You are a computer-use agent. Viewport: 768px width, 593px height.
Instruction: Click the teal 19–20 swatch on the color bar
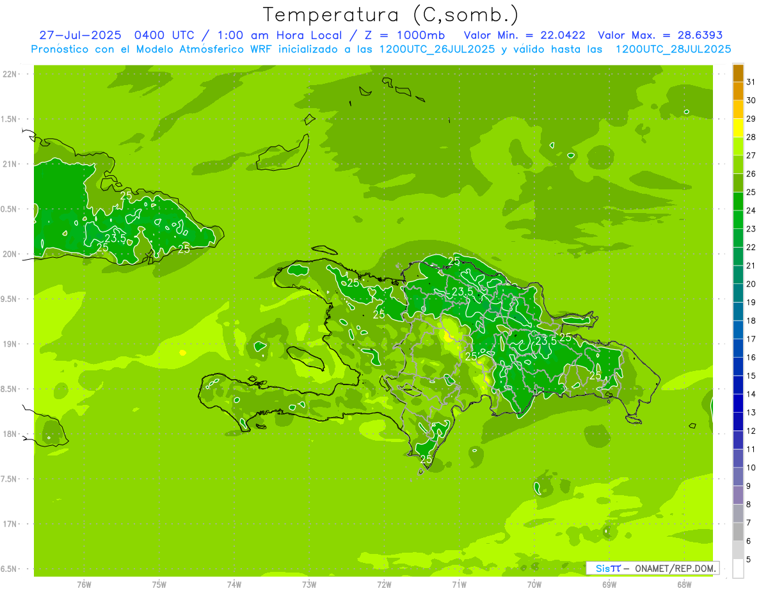(x=738, y=293)
